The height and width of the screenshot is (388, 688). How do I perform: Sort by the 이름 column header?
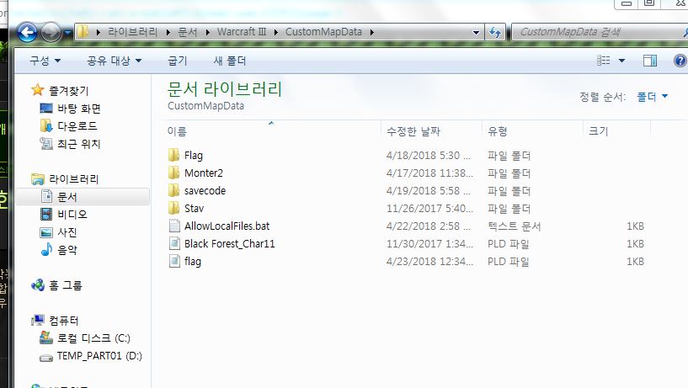click(177, 131)
